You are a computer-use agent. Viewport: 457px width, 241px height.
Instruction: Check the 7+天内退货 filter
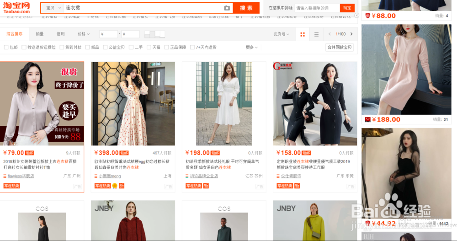click(192, 47)
